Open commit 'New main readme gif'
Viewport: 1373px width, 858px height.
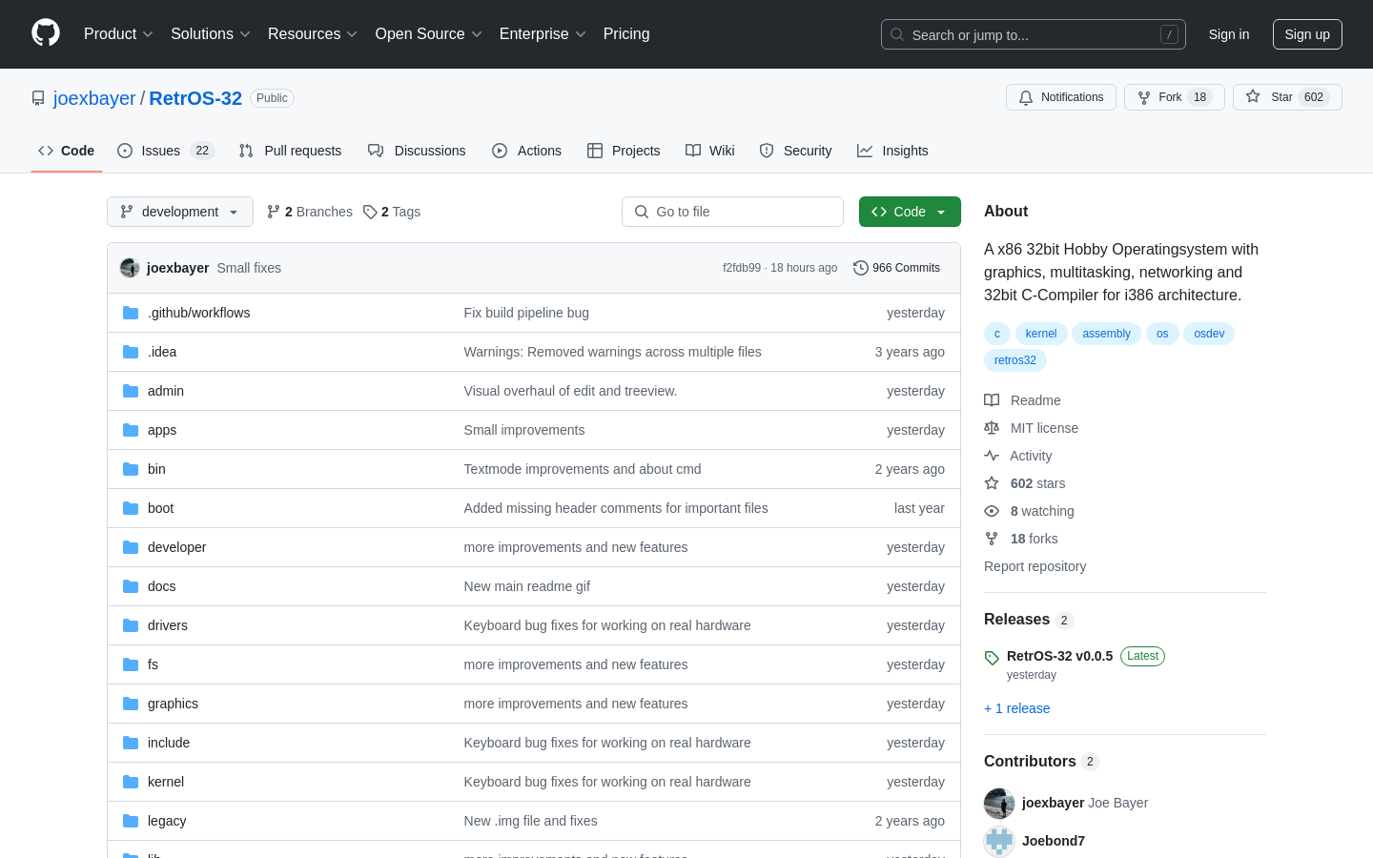tap(527, 586)
